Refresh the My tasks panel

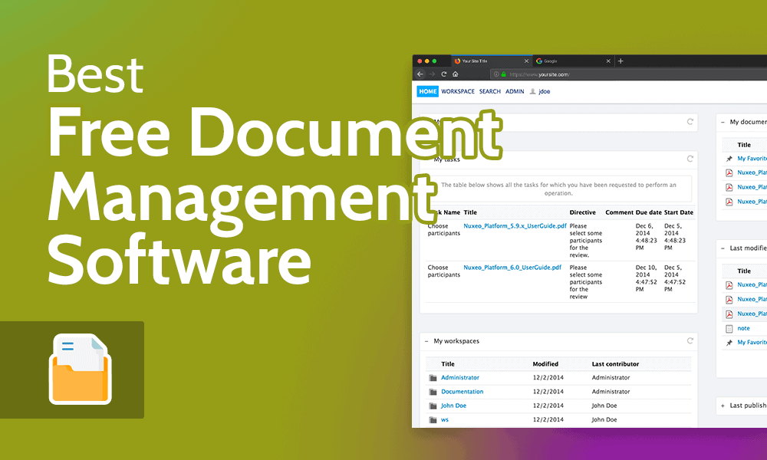tap(690, 159)
